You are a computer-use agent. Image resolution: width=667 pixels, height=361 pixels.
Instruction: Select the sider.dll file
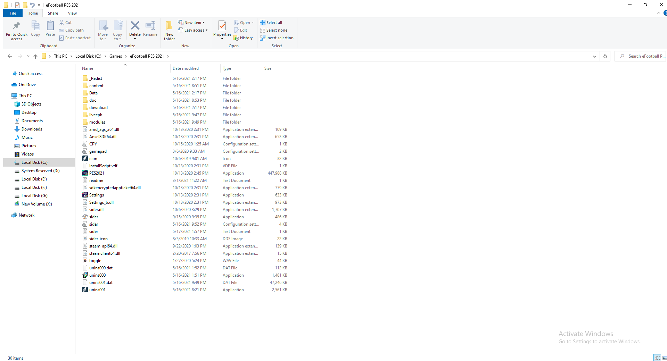[93, 210]
